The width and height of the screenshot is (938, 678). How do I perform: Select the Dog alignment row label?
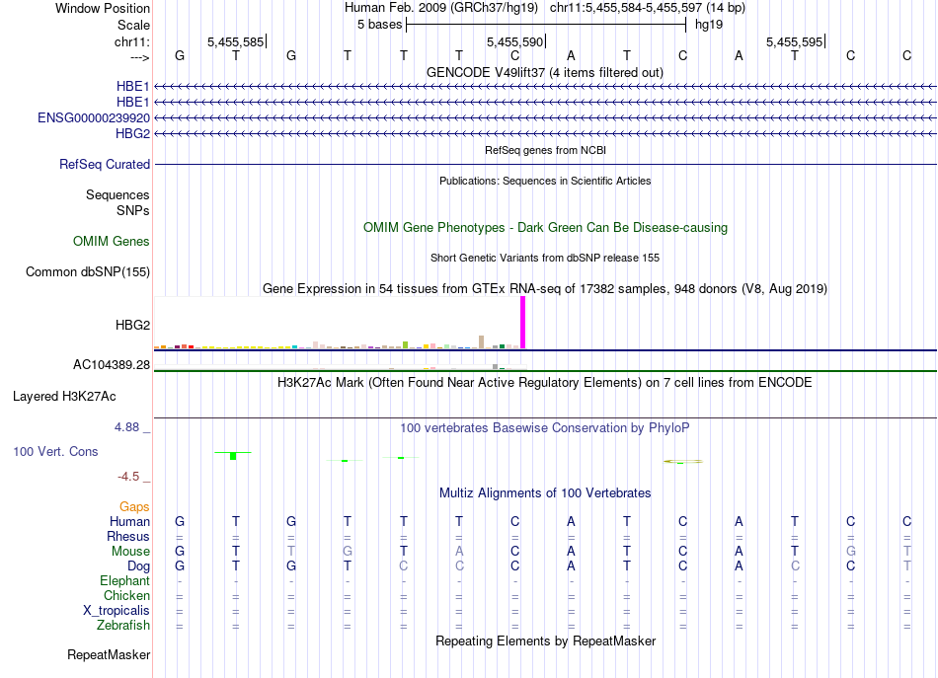[139, 566]
